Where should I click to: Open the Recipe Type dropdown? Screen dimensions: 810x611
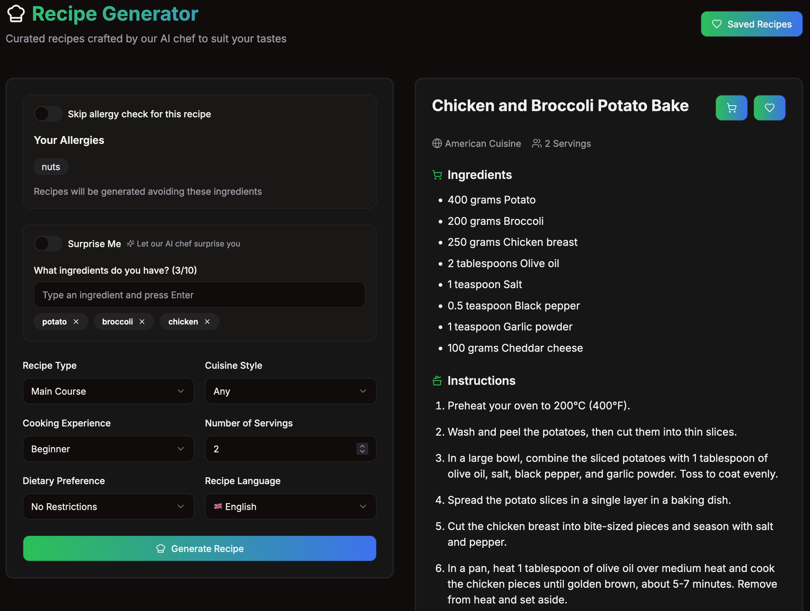(x=109, y=391)
